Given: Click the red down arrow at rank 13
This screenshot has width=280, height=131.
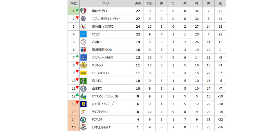Looking at the screenshot, I should pos(77,102).
